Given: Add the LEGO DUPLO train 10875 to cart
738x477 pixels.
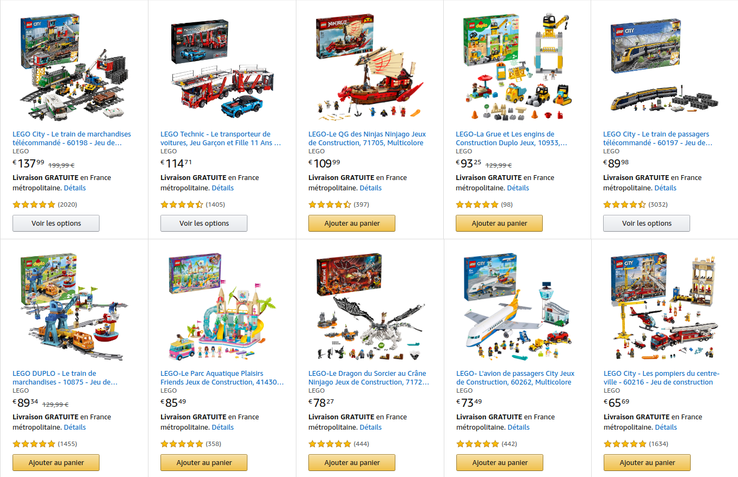Looking at the screenshot, I should click(56, 462).
